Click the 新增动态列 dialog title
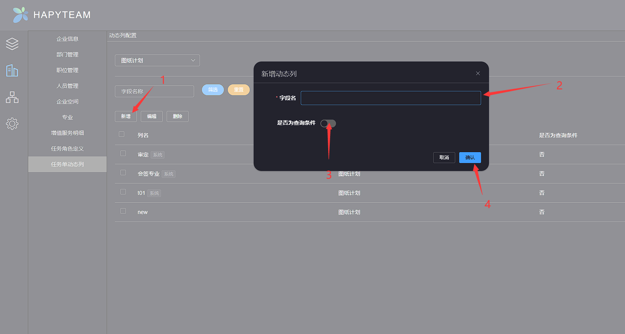625x334 pixels. pos(279,74)
